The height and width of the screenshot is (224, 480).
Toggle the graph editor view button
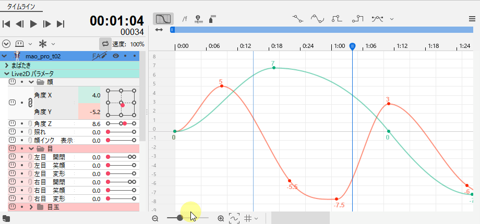[x=163, y=19]
